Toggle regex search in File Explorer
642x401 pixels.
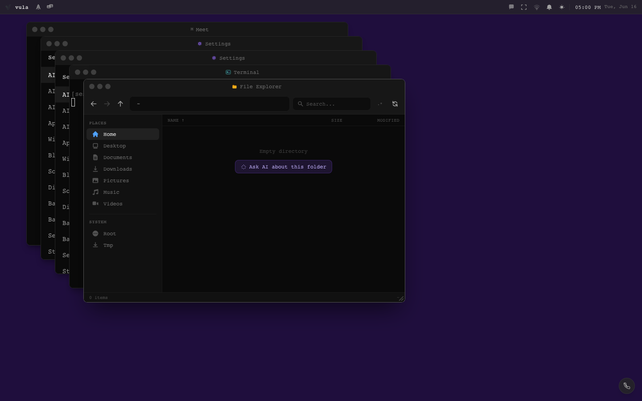click(380, 104)
